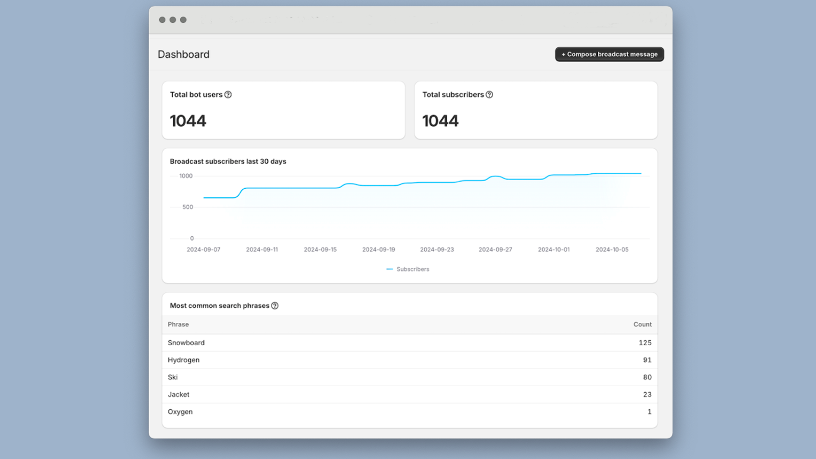Click the Phrase column header
This screenshot has width=816, height=459.
(x=178, y=324)
